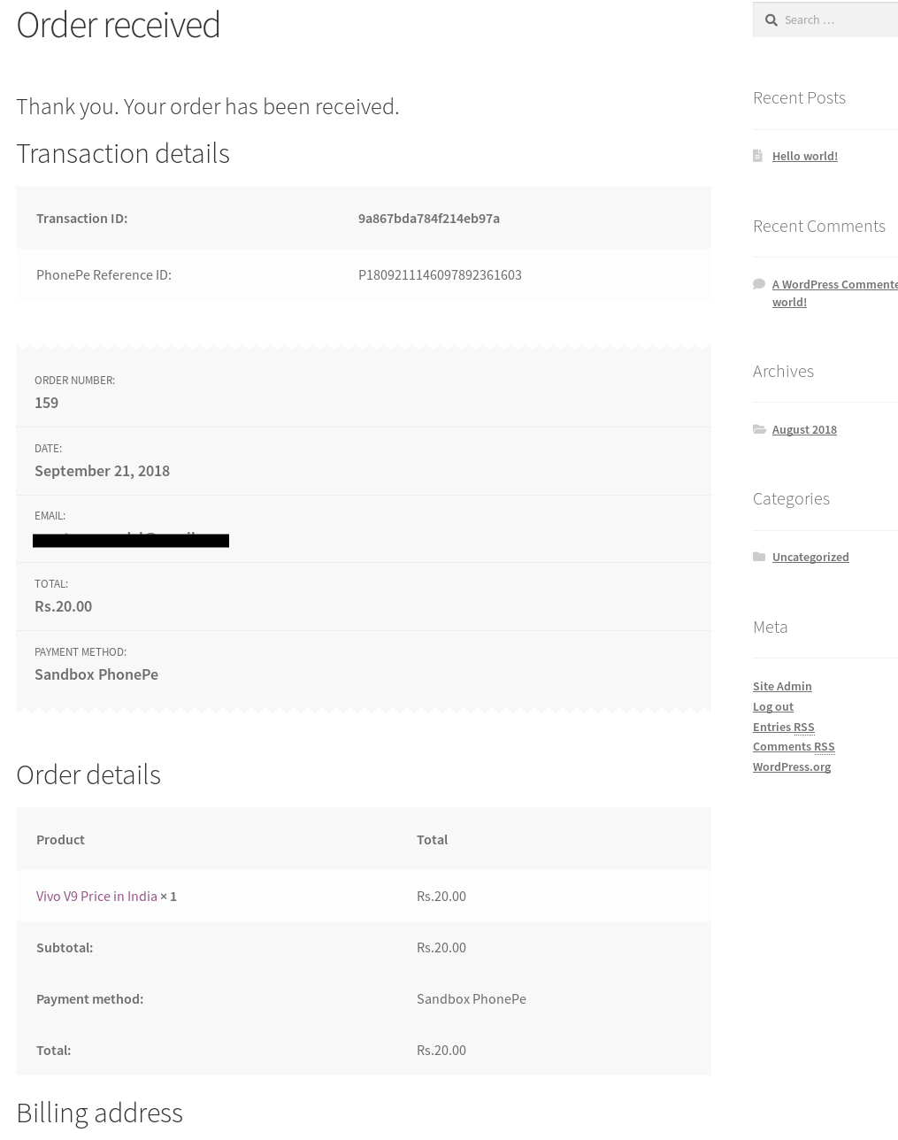898x1140 pixels.
Task: Open the Comments RSS feed
Action: 793,746
